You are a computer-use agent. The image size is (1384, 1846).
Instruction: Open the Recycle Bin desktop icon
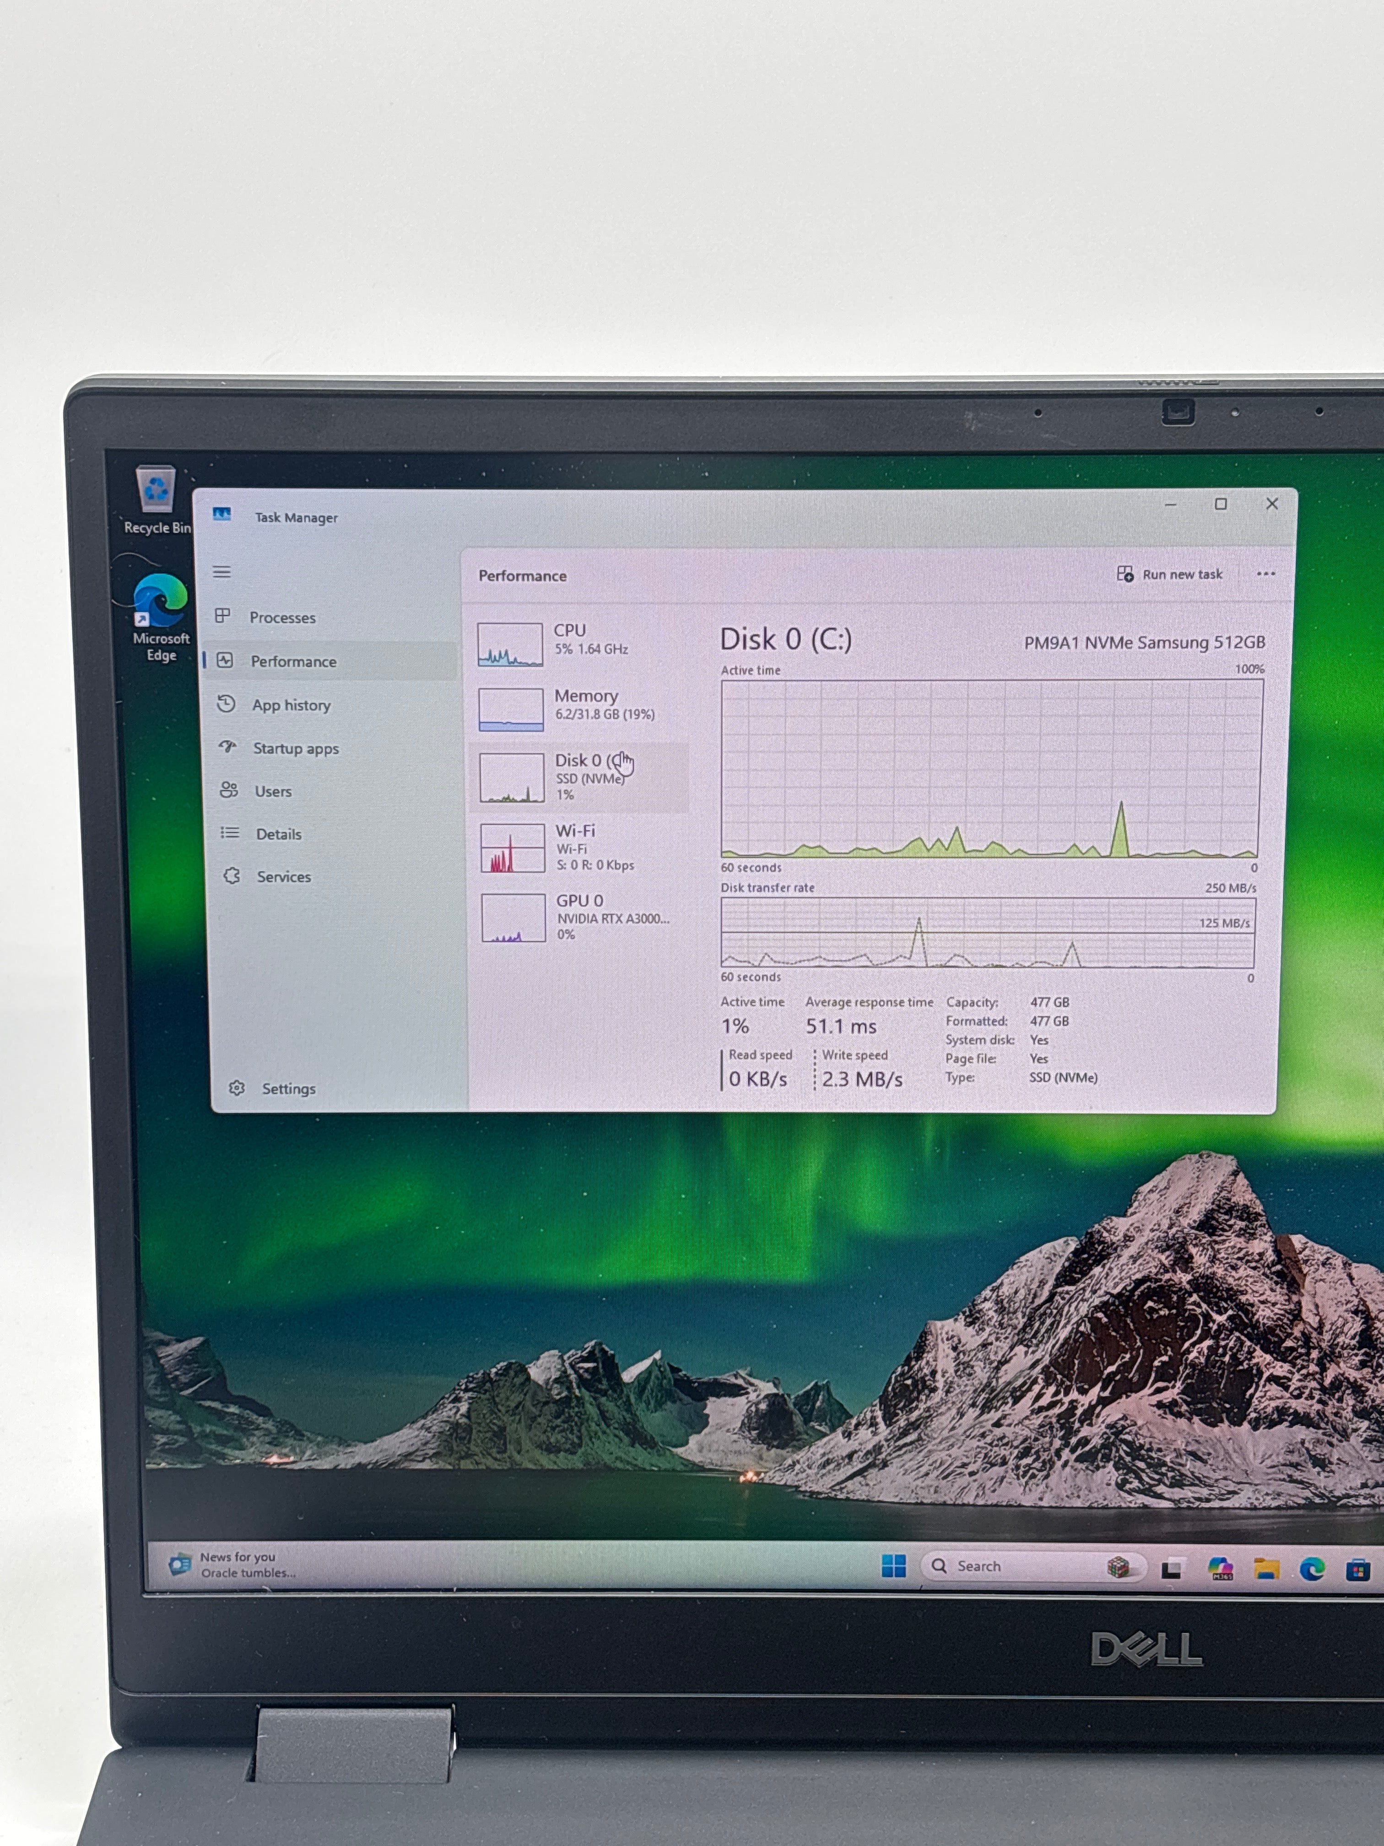(157, 500)
